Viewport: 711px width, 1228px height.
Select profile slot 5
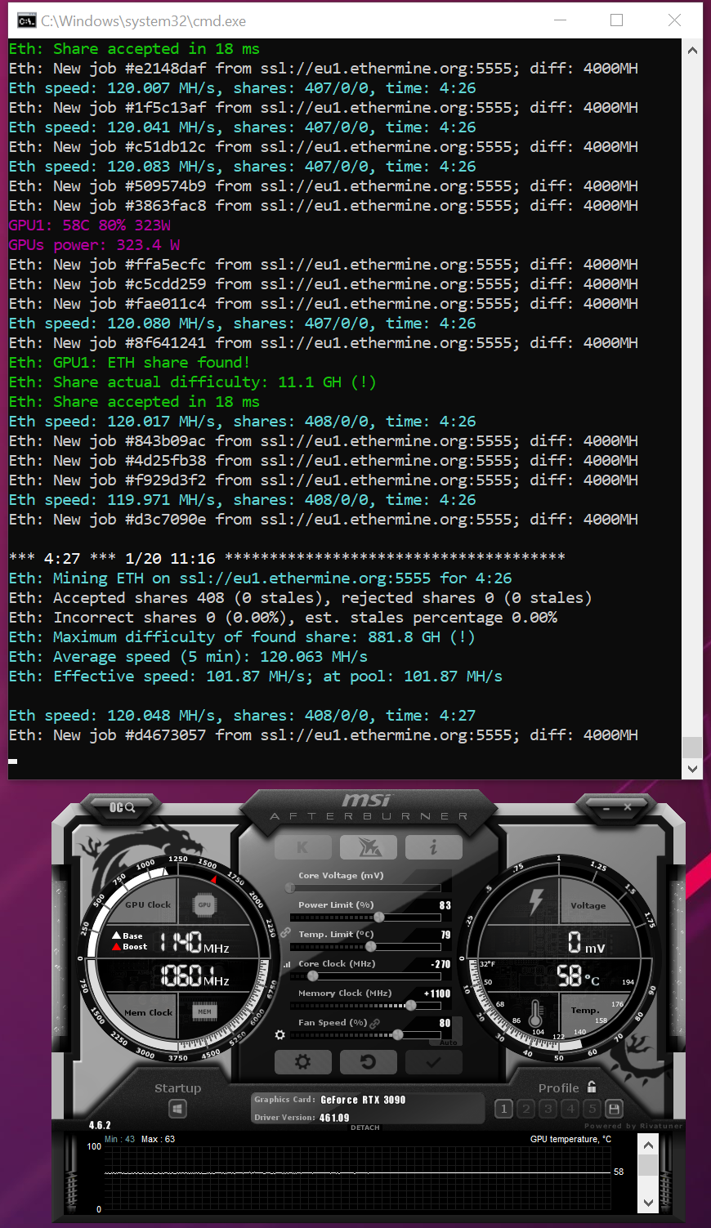pyautogui.click(x=592, y=1109)
